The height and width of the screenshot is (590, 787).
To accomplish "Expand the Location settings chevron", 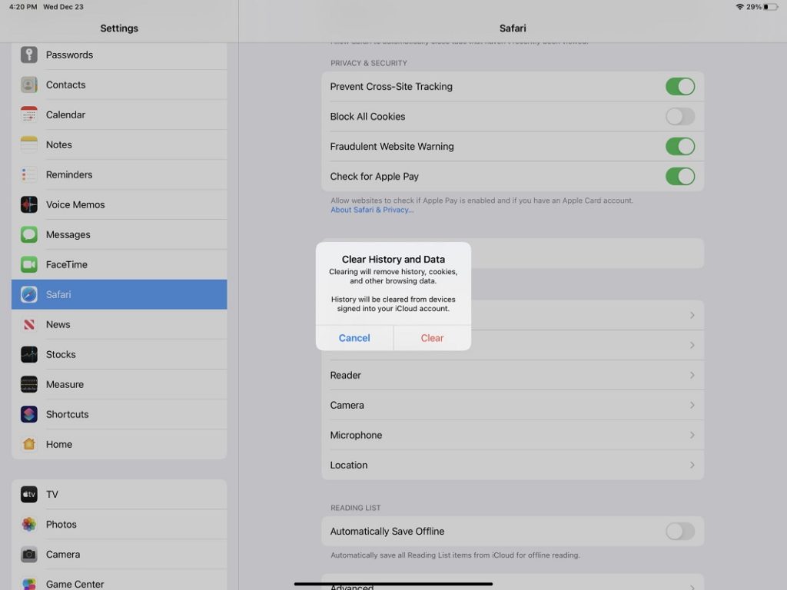I will [692, 466].
